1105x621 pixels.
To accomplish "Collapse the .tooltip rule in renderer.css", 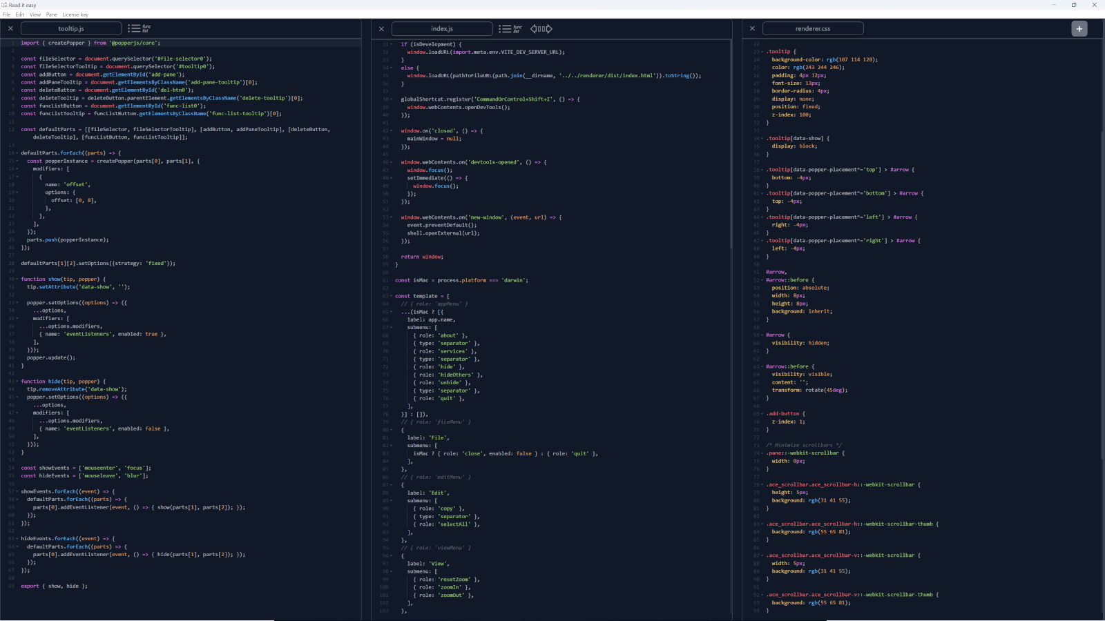I will (x=762, y=52).
